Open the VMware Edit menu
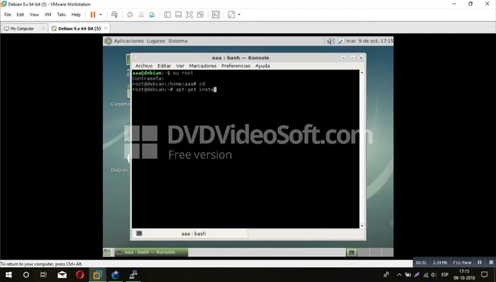Image resolution: width=496 pixels, height=282 pixels. (21, 14)
